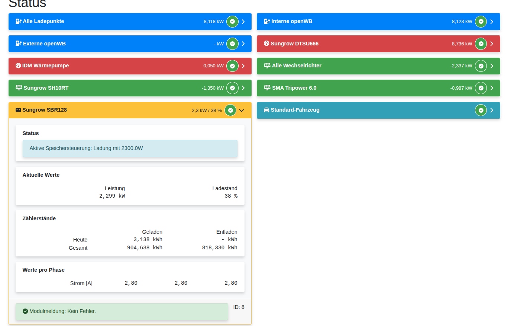
Task: Click the Gesamt Entladen value 818,330 kWh
Action: pos(220,248)
